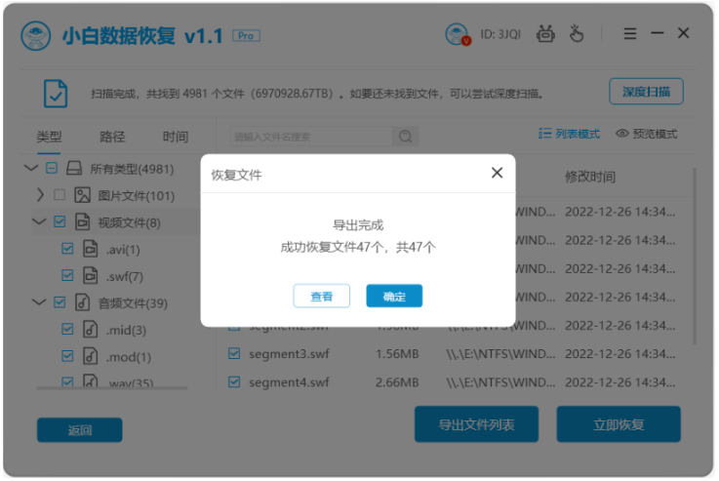The height and width of the screenshot is (481, 719).
Task: Click the 深度扫描 deep scan button
Action: point(646,92)
